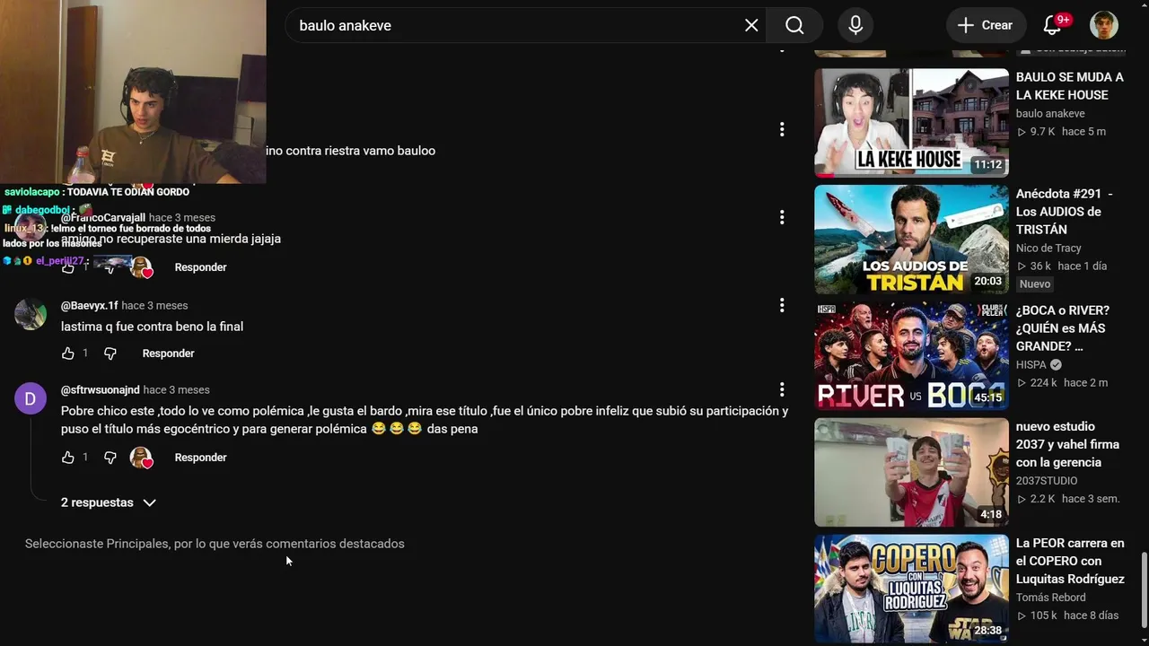Open options menu for @sftrwsuonajnd's comment
This screenshot has height=646, width=1149.
click(x=782, y=389)
